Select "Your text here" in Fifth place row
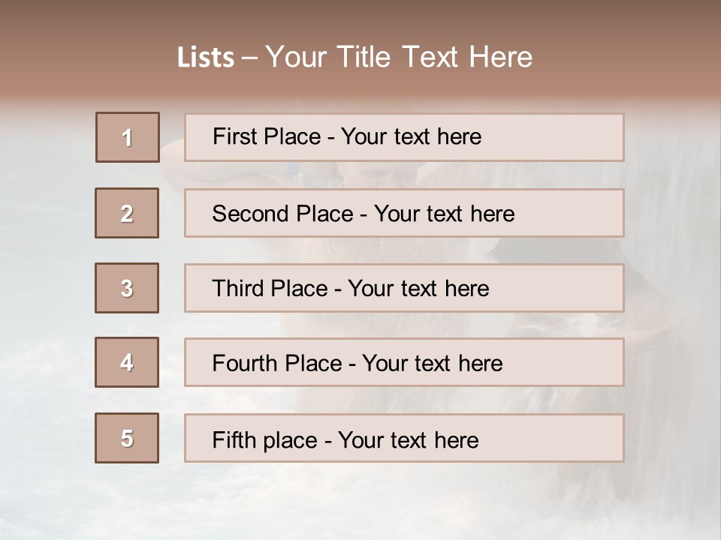The image size is (721, 540). pos(408,439)
